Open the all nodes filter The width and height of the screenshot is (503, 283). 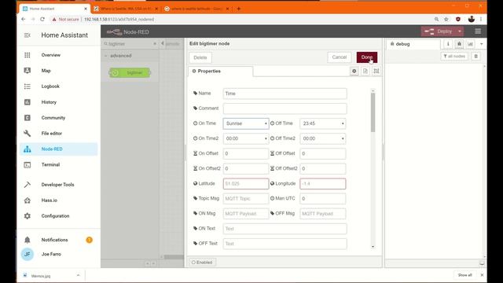tap(454, 57)
